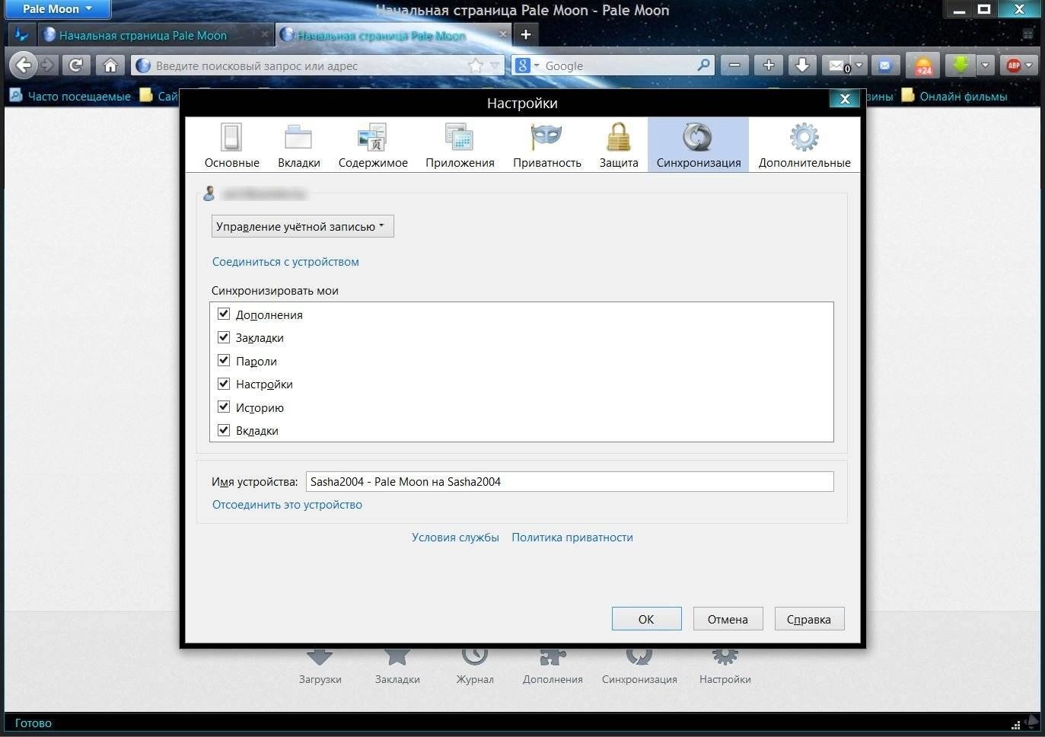Image resolution: width=1045 pixels, height=737 pixels.
Task: Open the weather +24 toolbar icon
Action: click(x=923, y=65)
